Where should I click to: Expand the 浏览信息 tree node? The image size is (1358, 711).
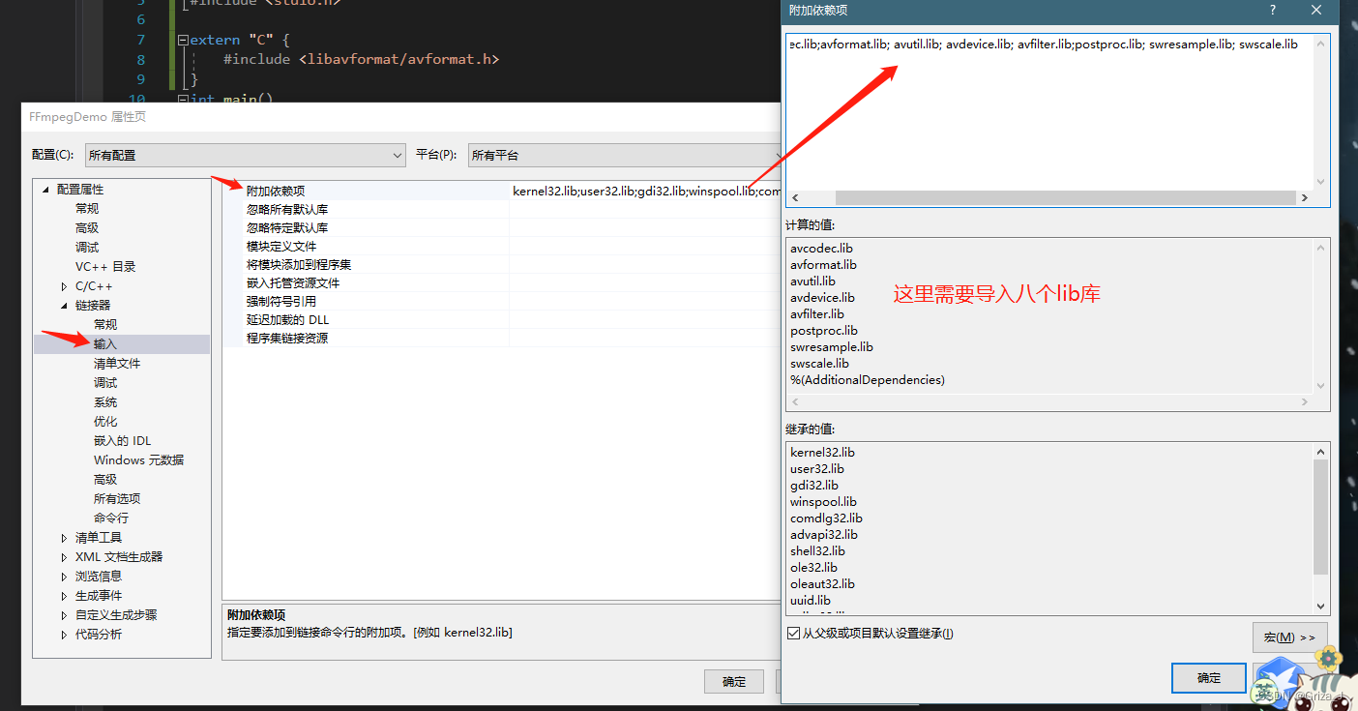[x=64, y=577]
